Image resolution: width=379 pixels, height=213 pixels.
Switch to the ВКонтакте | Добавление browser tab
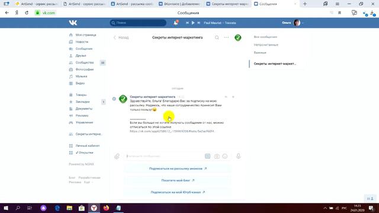point(179,4)
